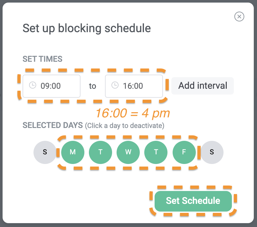Click the clock icon in end time field
Screen dimensions: 257x227
(115, 86)
